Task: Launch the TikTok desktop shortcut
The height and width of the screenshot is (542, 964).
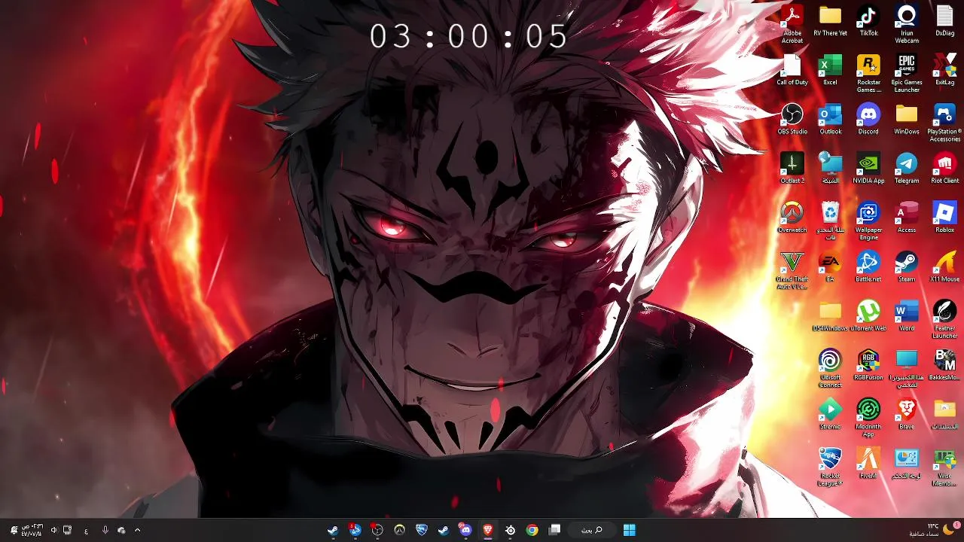Action: [868, 20]
